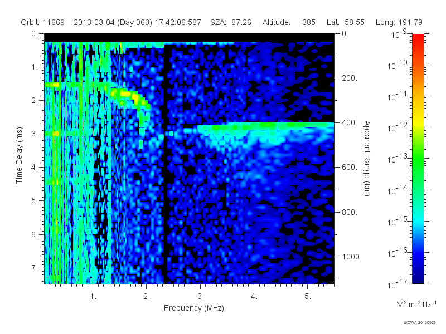The width and height of the screenshot is (446, 334).
Task: Click the SZA 87.26 value
Action: pyautogui.click(x=231, y=22)
